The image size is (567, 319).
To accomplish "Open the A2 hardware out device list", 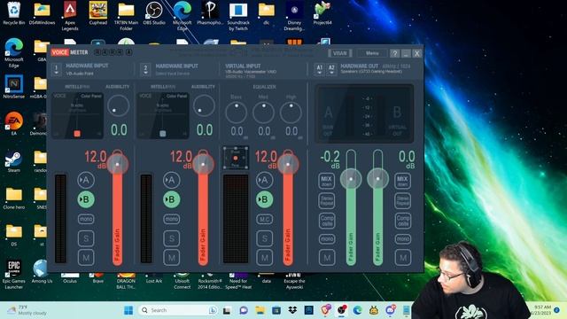I will pos(331,69).
